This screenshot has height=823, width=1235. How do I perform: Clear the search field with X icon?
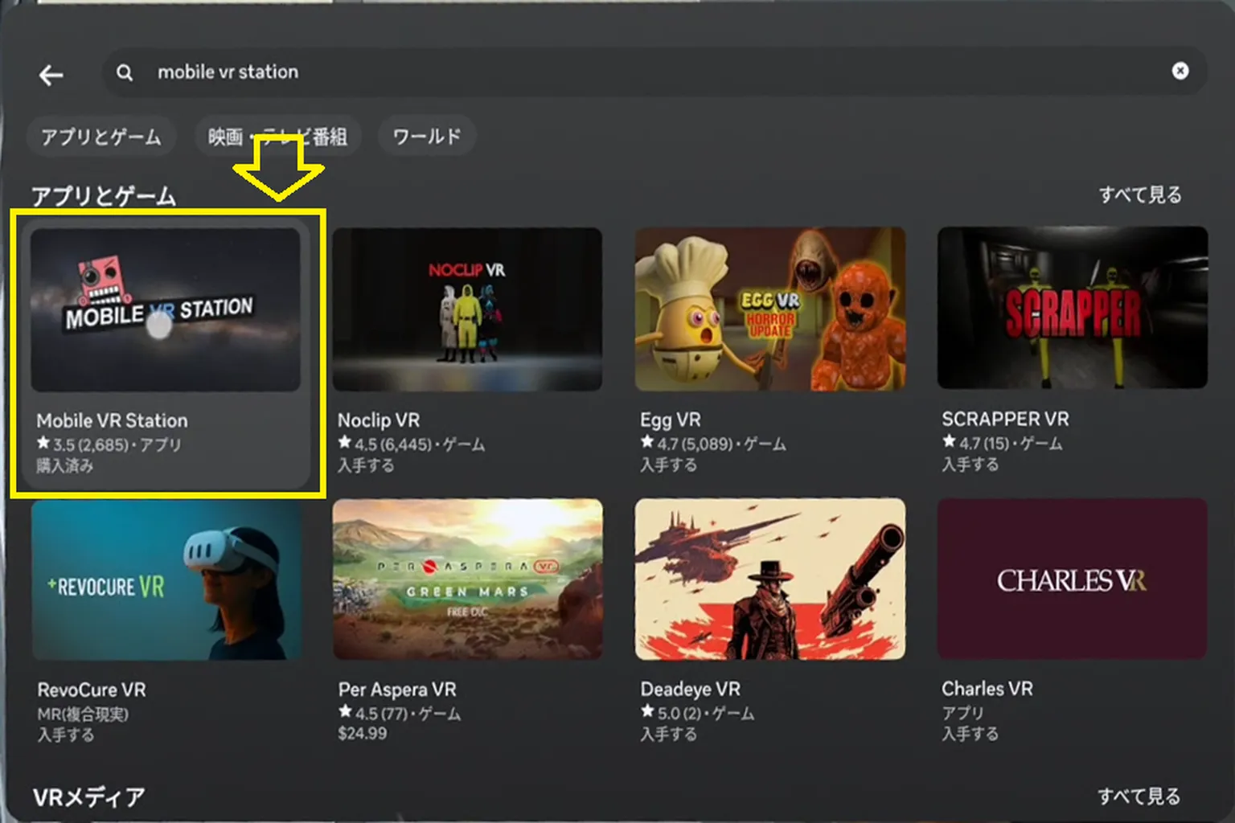click(1180, 71)
